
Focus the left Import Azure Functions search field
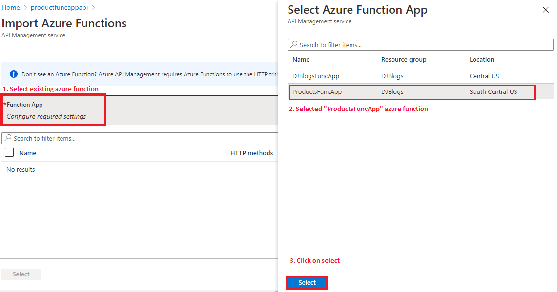pos(140,138)
